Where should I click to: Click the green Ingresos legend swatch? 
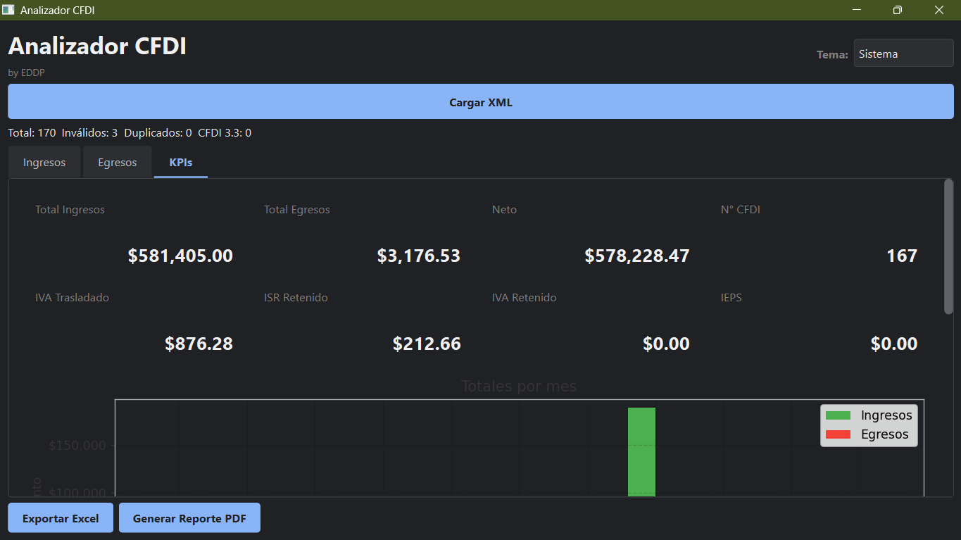pos(838,415)
